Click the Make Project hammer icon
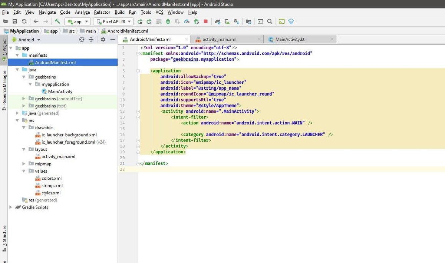The height and width of the screenshot is (263, 445). point(57,21)
